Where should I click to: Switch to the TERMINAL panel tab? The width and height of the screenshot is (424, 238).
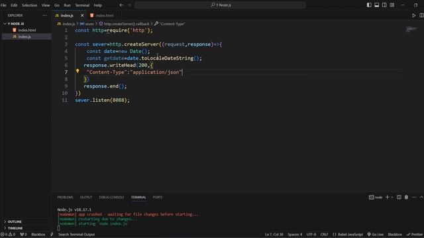tap(138, 198)
